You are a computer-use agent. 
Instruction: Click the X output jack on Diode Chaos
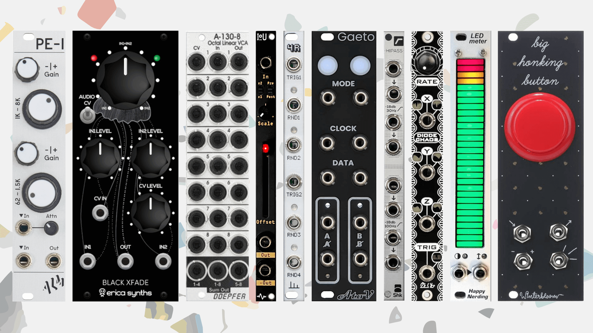point(427,120)
